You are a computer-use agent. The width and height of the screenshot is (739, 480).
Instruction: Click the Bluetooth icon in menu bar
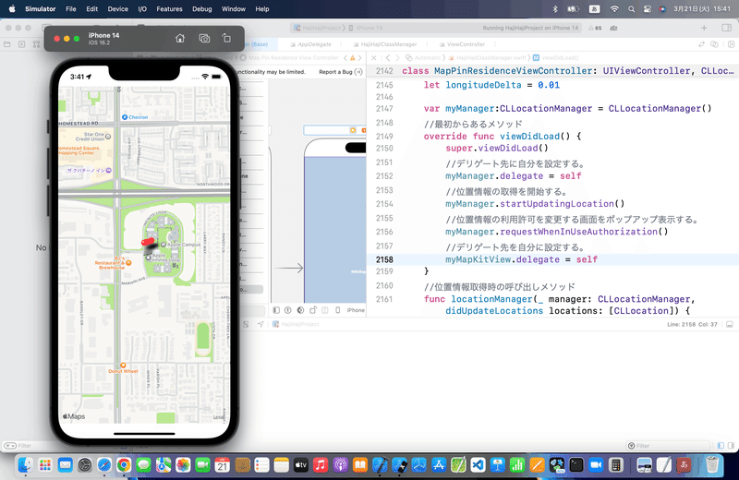(x=555, y=9)
